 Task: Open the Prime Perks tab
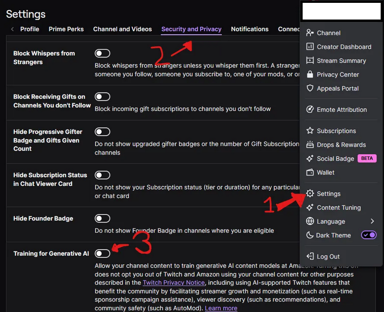pyautogui.click(x=66, y=29)
